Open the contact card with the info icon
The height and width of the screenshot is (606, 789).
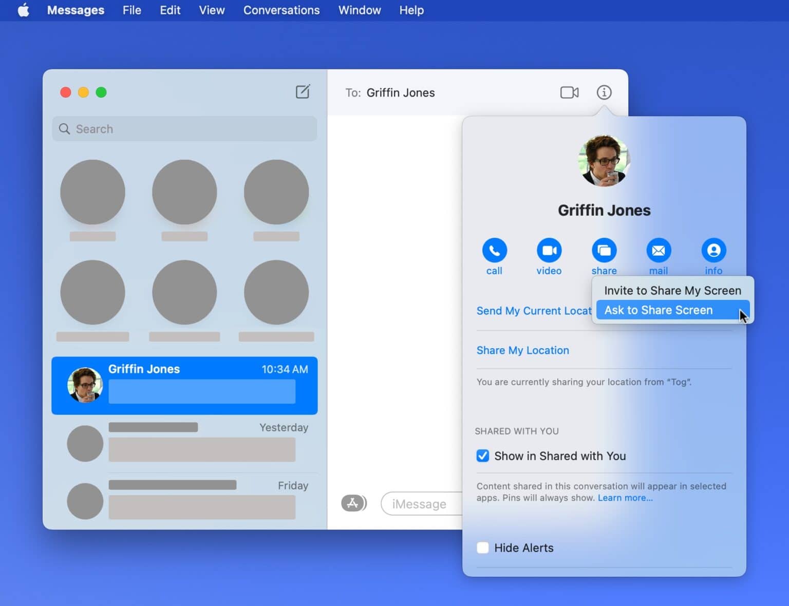(713, 251)
